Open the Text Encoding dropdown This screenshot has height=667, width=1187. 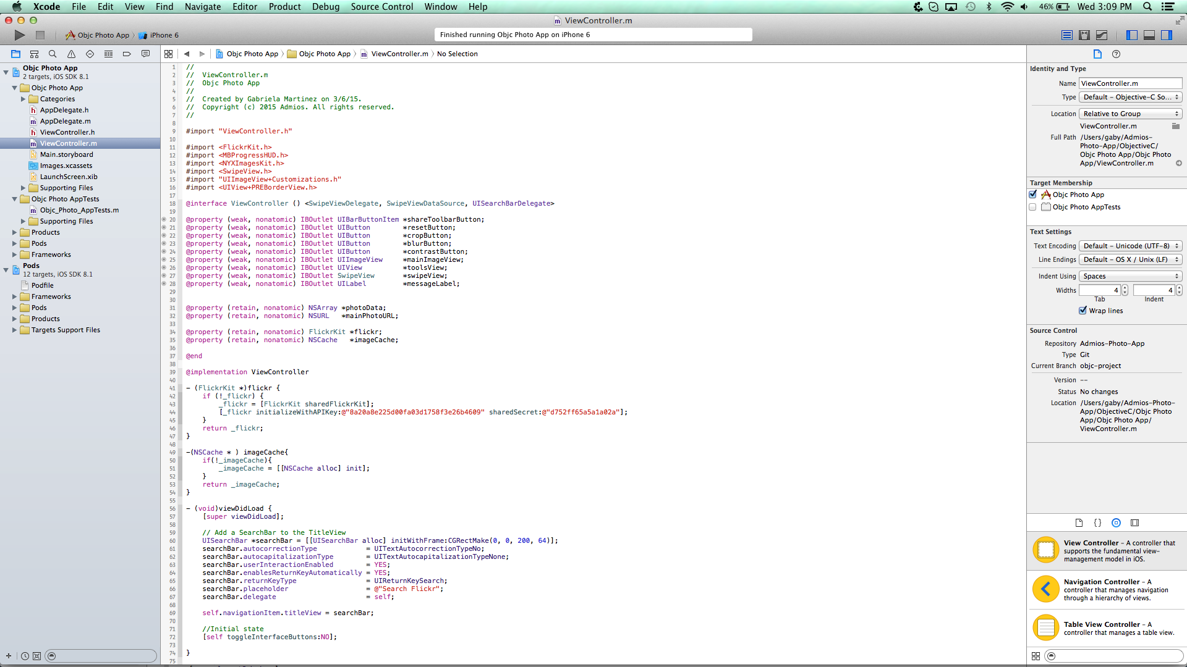[1131, 246]
